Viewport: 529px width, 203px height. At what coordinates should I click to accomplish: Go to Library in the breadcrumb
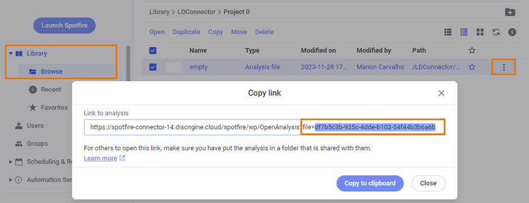click(x=159, y=12)
